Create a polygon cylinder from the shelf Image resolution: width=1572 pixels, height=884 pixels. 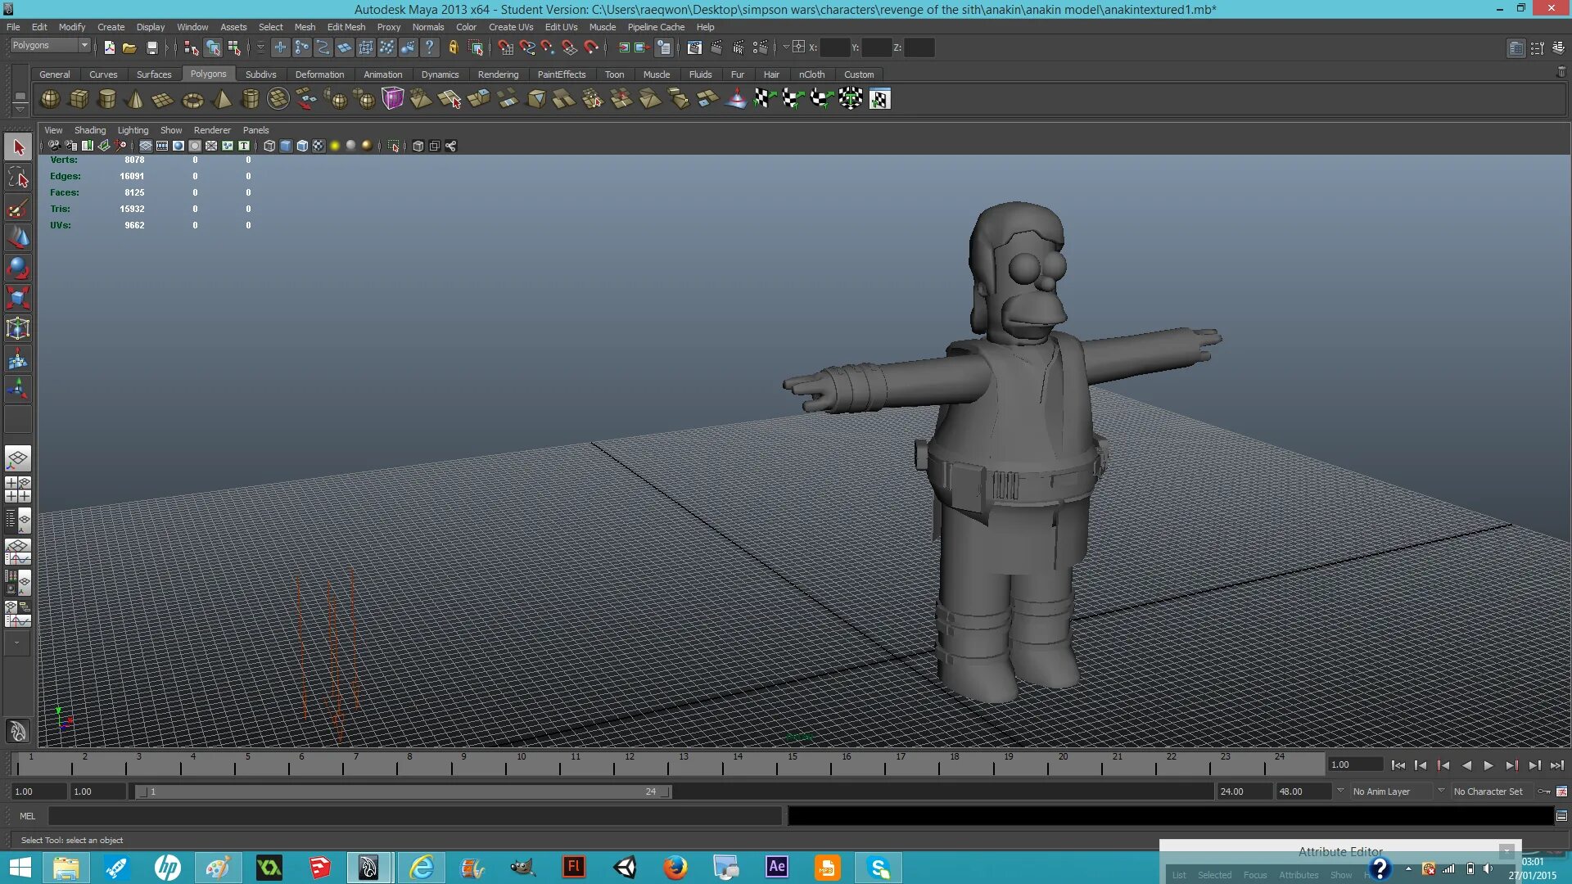pyautogui.click(x=106, y=99)
